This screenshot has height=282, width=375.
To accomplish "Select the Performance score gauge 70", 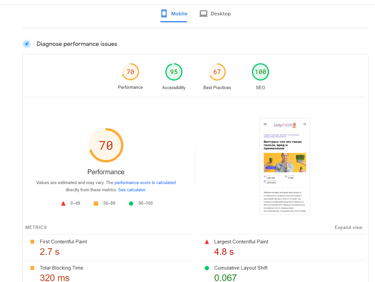I will (130, 72).
